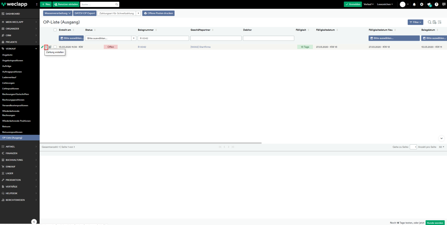Viewport: 447px width, 225px height.
Task: Go to last page of the list
Action: [233, 147]
